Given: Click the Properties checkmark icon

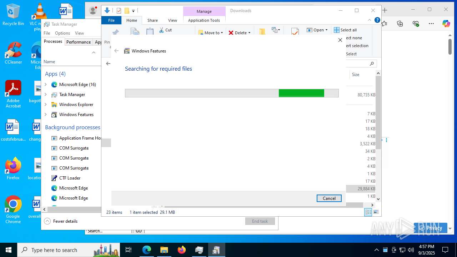Looking at the screenshot, I should (295, 31).
